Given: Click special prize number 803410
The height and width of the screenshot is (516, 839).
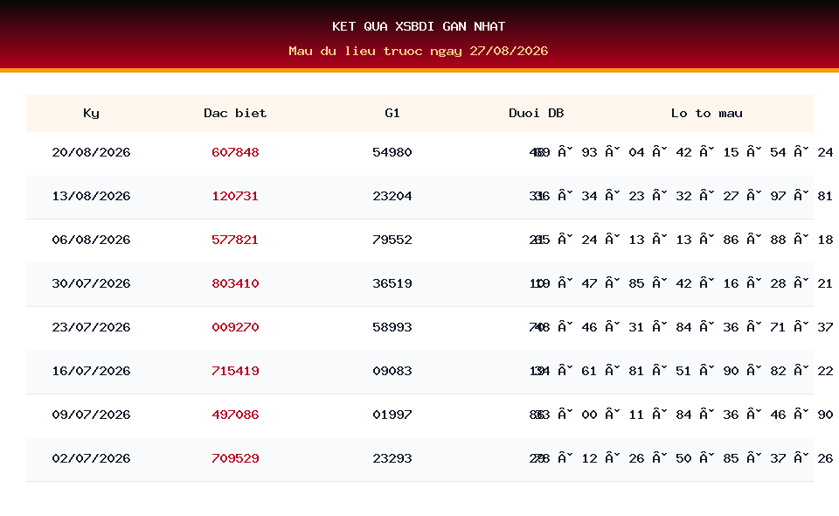Looking at the screenshot, I should tap(235, 283).
